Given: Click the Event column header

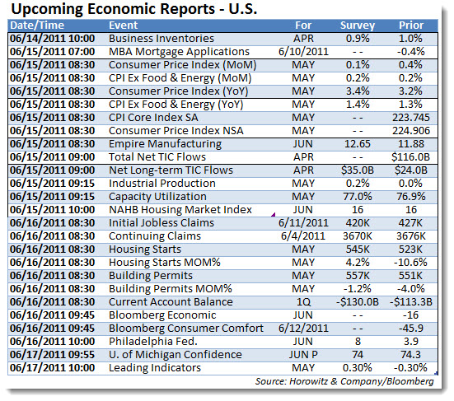Looking at the screenshot, I should (x=123, y=26).
